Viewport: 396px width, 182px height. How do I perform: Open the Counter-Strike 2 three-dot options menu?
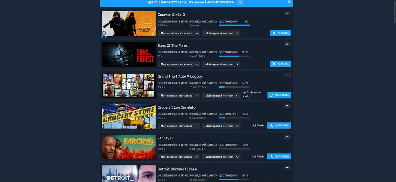[x=287, y=13]
